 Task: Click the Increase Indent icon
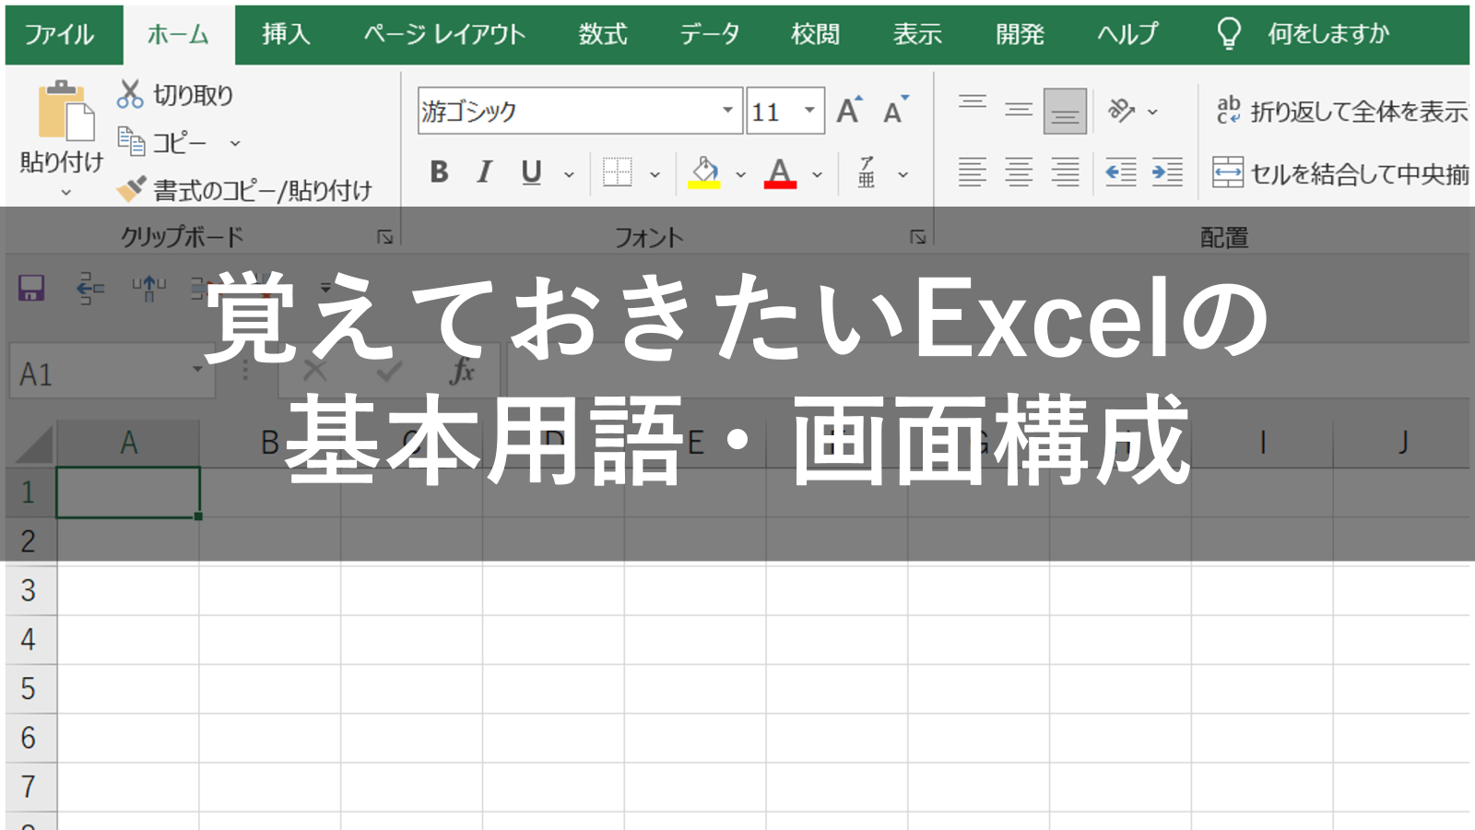tap(1167, 172)
